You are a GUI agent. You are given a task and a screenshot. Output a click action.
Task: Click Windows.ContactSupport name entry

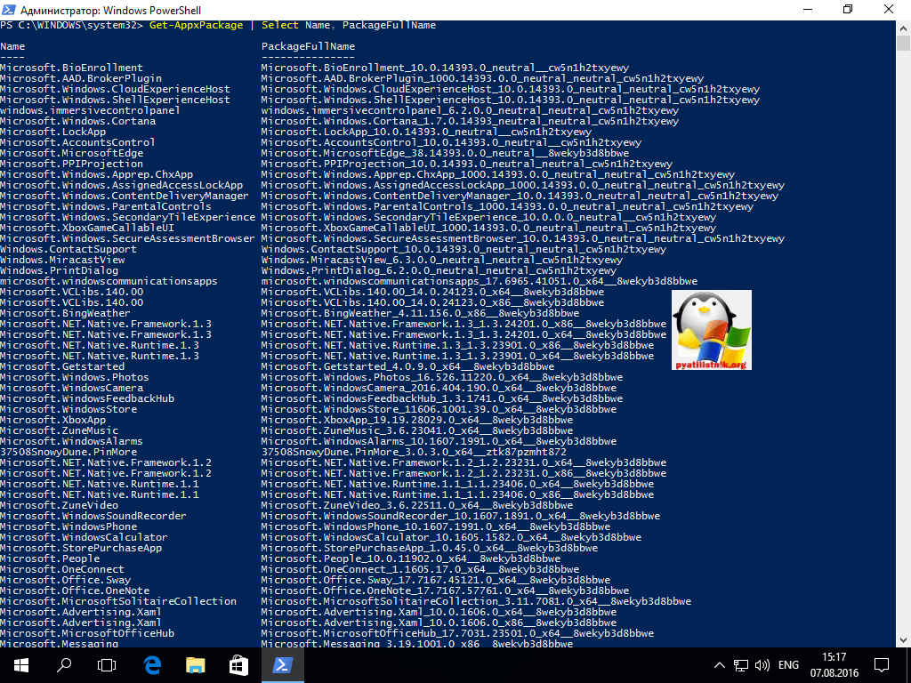(69, 249)
